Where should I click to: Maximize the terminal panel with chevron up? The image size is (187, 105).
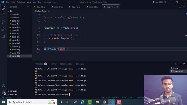click(181, 64)
